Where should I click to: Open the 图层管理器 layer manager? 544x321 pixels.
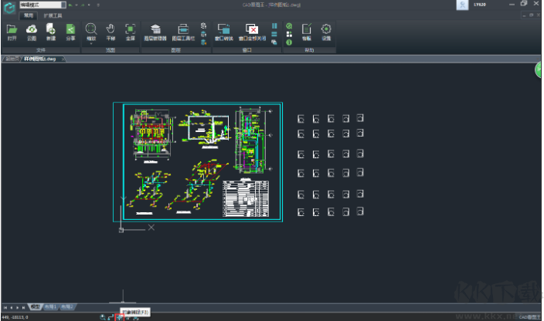155,31
